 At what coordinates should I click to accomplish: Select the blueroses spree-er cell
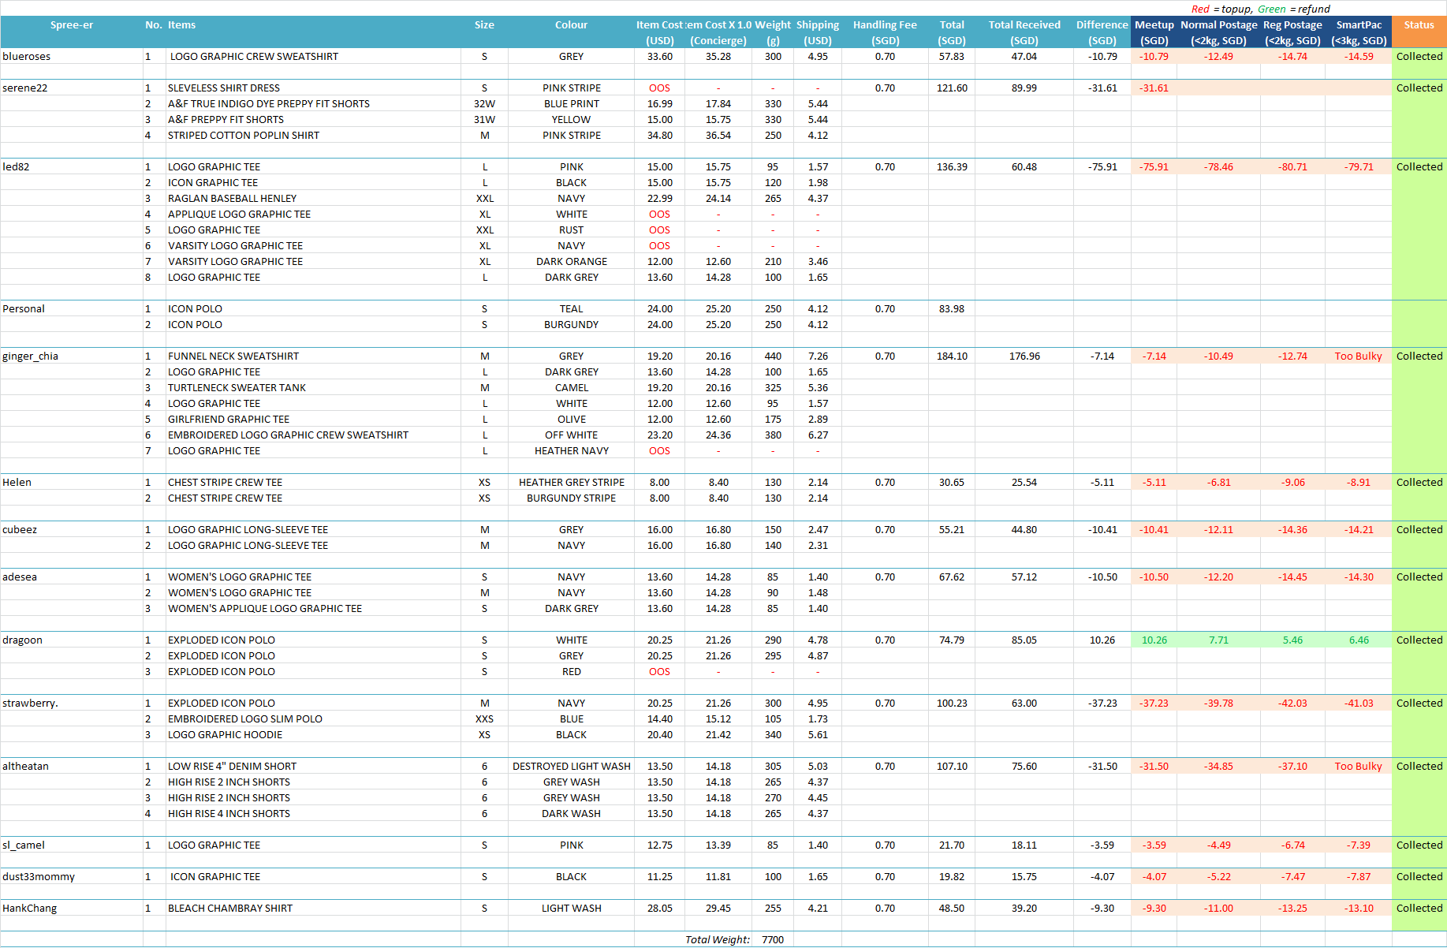click(71, 56)
